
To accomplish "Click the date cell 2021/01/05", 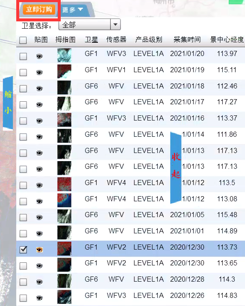I will 187,215.
